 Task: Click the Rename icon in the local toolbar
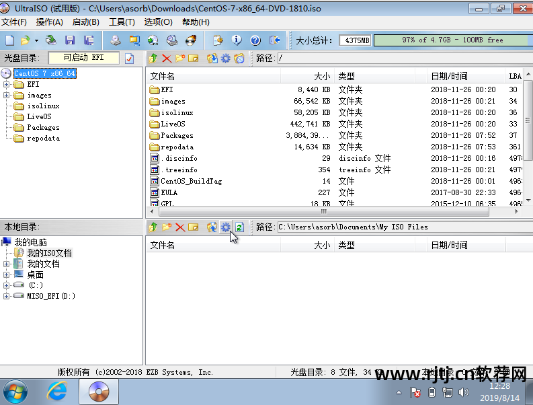coord(194,227)
